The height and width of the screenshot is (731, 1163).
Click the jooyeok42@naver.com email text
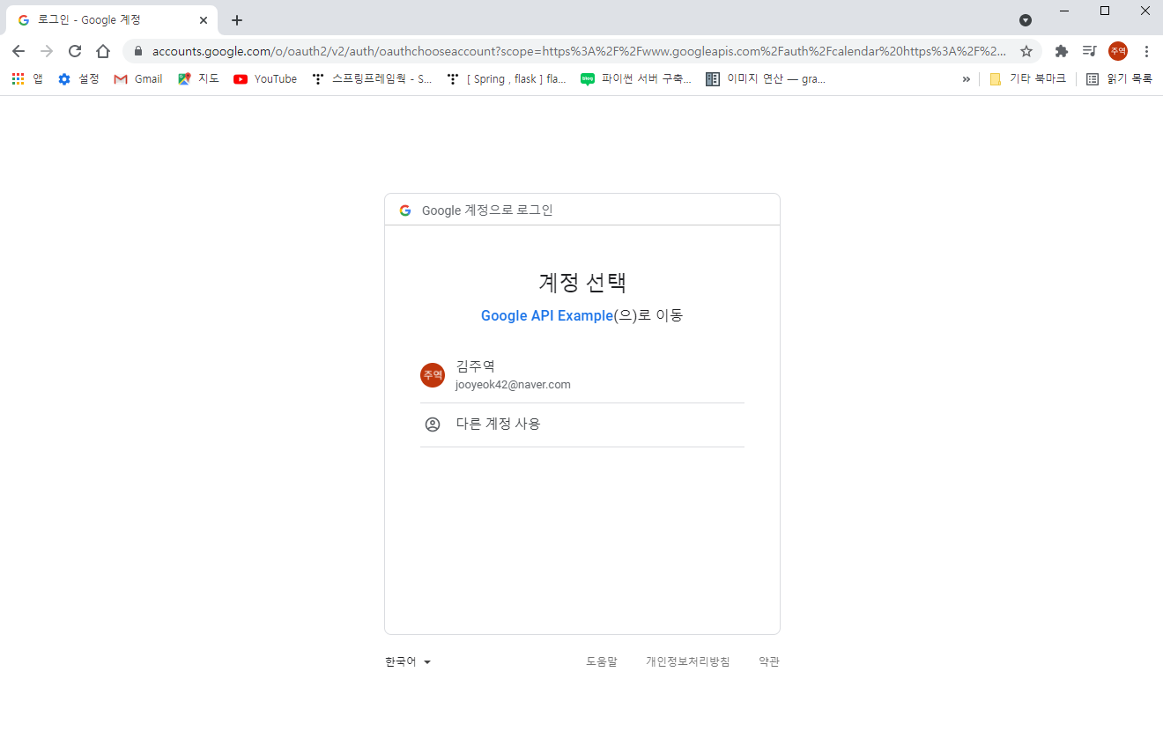coord(513,385)
